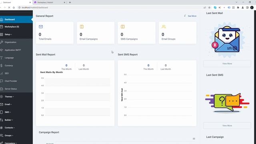This screenshot has width=256, height=144.
Task: Click the Email Campaigns label
Action: coord(89,39)
